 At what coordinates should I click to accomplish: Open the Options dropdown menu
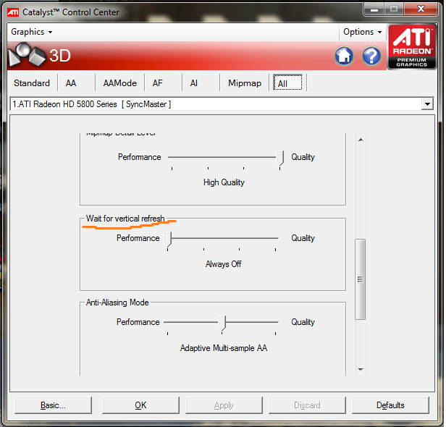[362, 32]
